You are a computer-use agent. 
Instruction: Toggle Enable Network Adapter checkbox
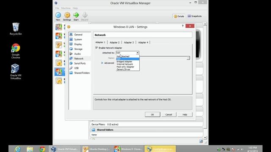coord(97,48)
